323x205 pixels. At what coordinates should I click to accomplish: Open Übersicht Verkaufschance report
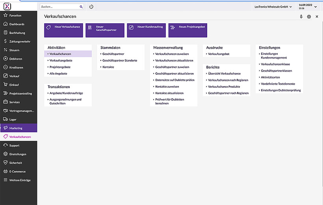[225, 73]
